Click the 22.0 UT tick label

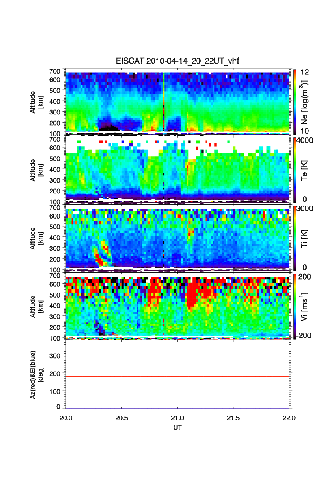(x=289, y=418)
